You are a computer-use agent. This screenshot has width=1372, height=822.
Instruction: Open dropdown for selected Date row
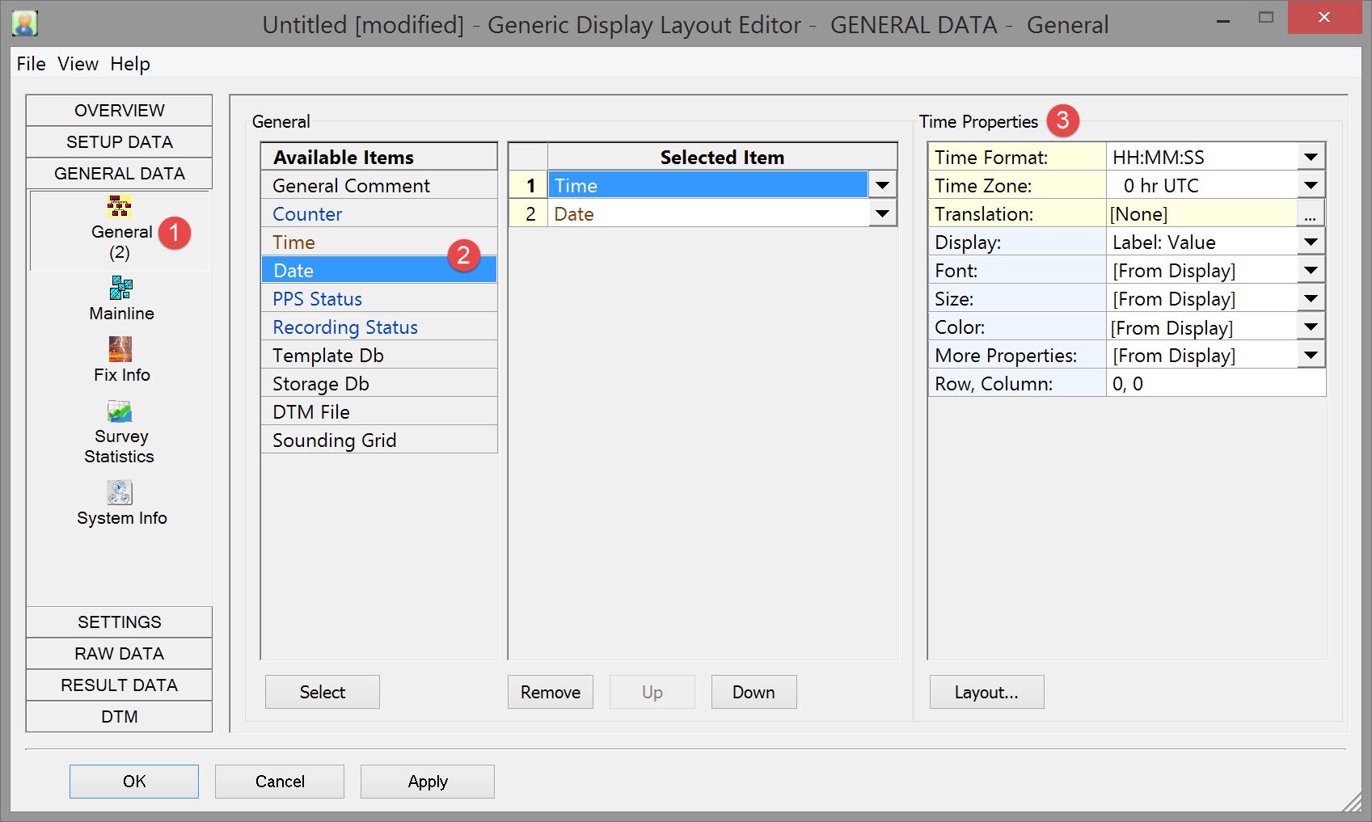point(882,214)
